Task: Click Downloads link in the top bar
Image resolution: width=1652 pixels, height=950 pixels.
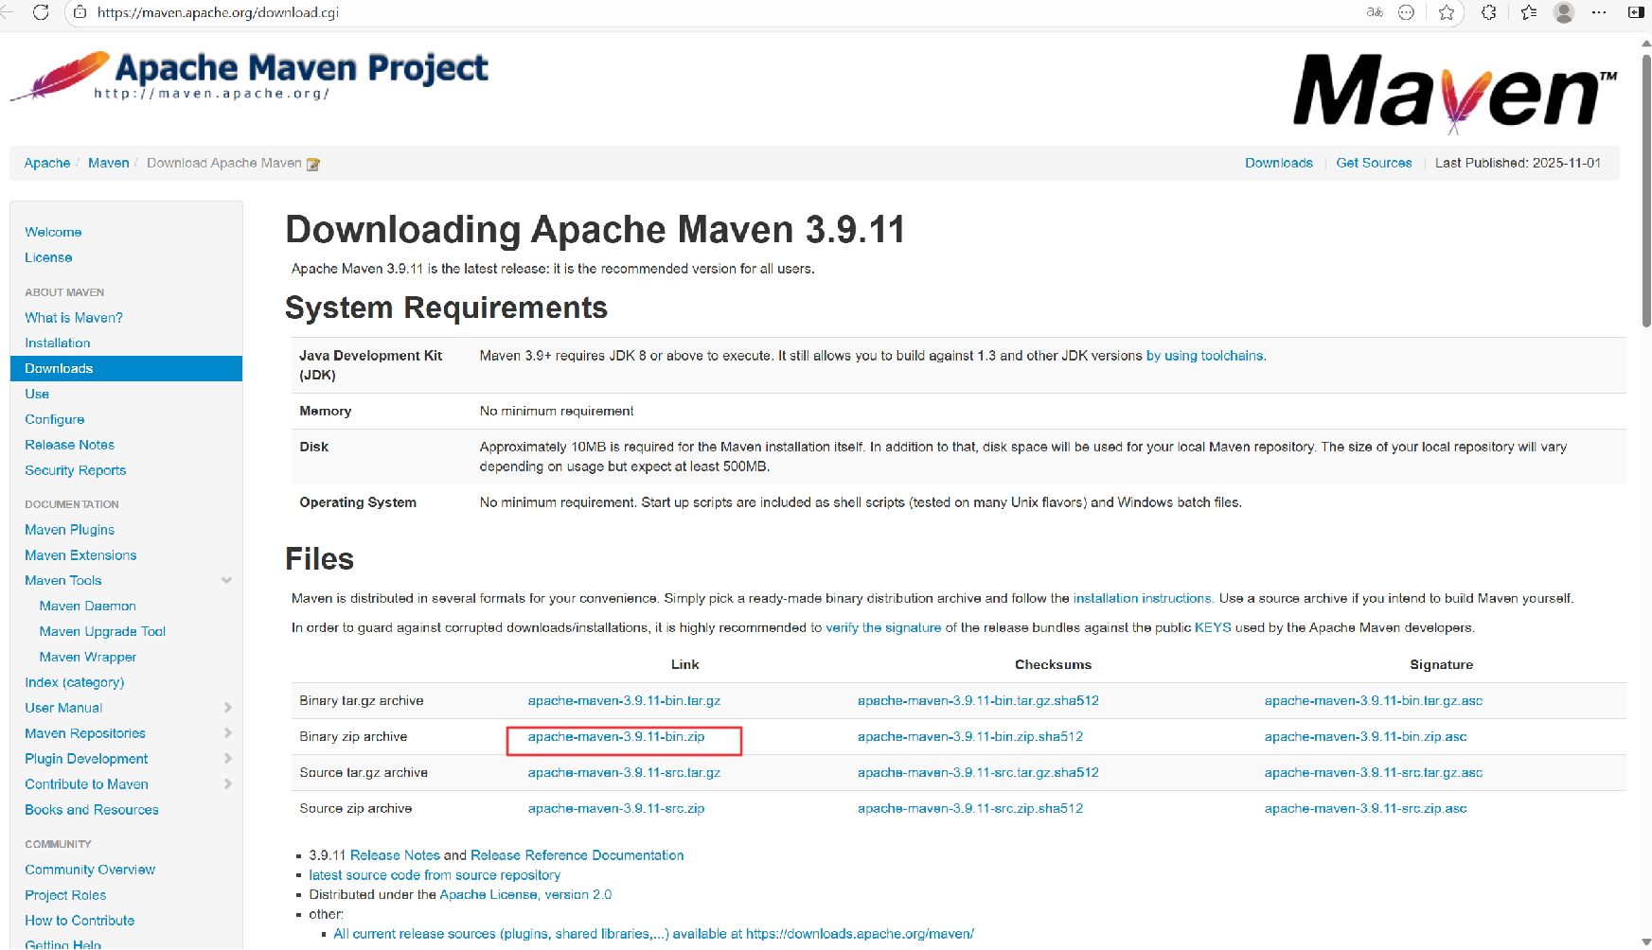Action: coord(1279,163)
